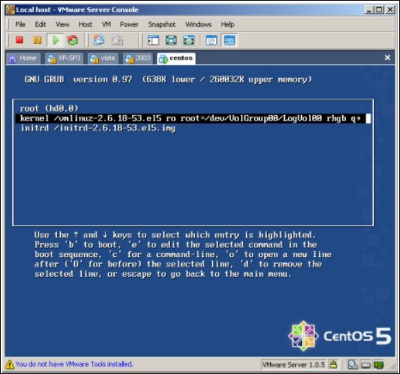Viewport: 400px width, 374px height.
Task: Open the Power menu
Action: (129, 25)
